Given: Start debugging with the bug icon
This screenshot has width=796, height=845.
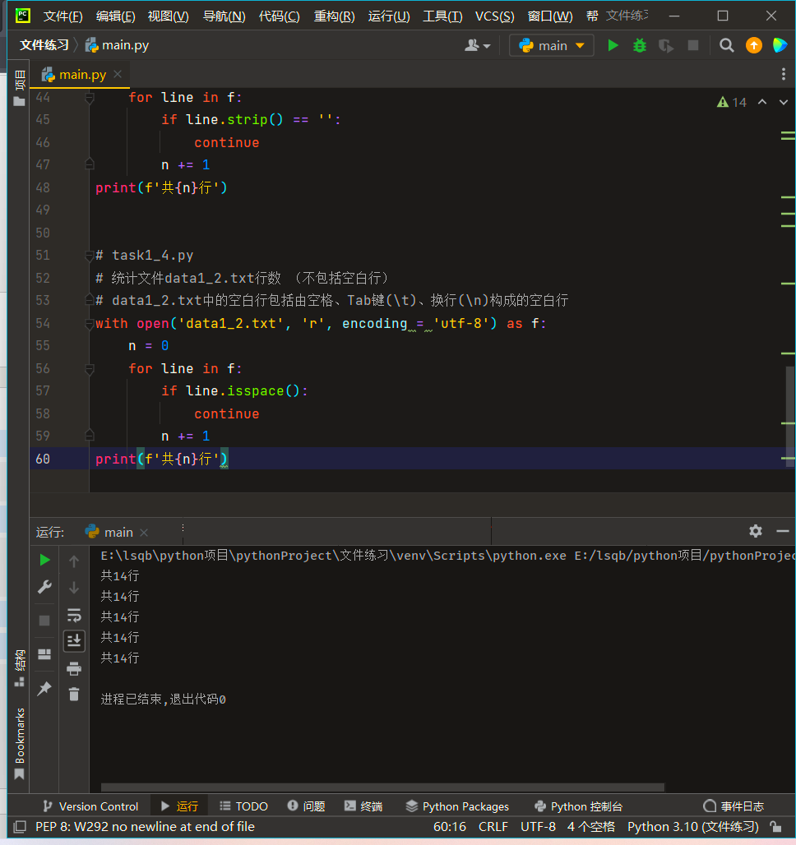Looking at the screenshot, I should (x=640, y=45).
